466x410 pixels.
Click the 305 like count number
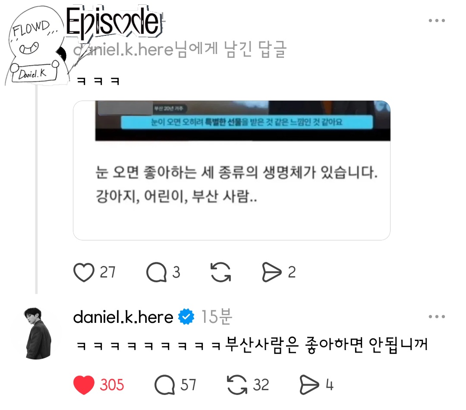[112, 385]
